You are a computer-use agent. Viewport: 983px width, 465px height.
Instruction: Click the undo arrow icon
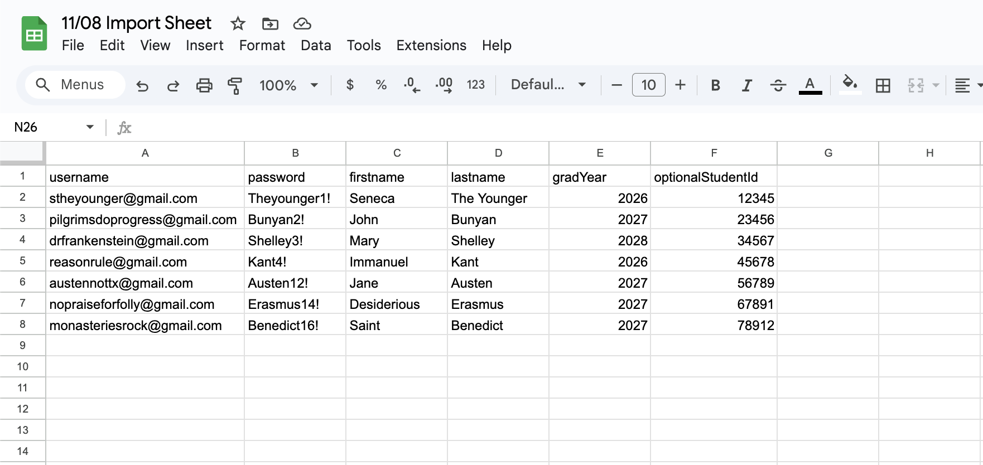(142, 85)
